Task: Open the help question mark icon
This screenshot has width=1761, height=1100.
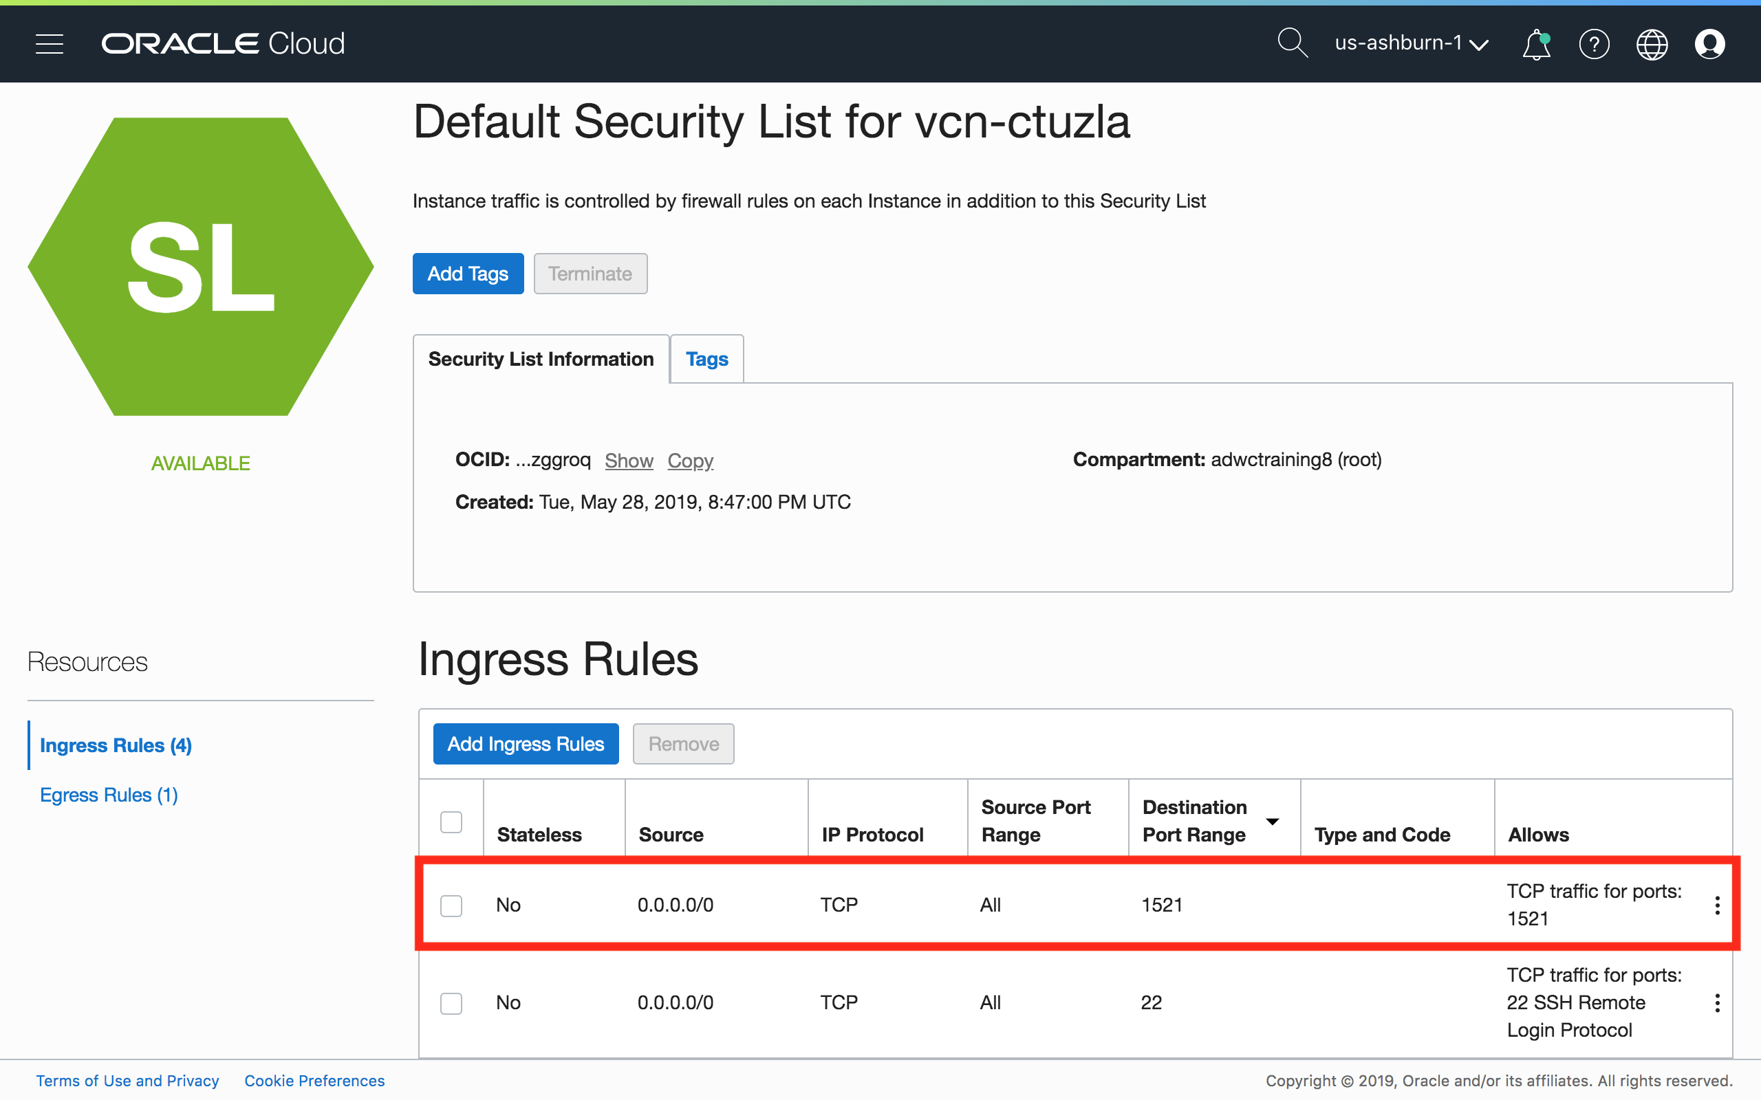Action: 1594,45
